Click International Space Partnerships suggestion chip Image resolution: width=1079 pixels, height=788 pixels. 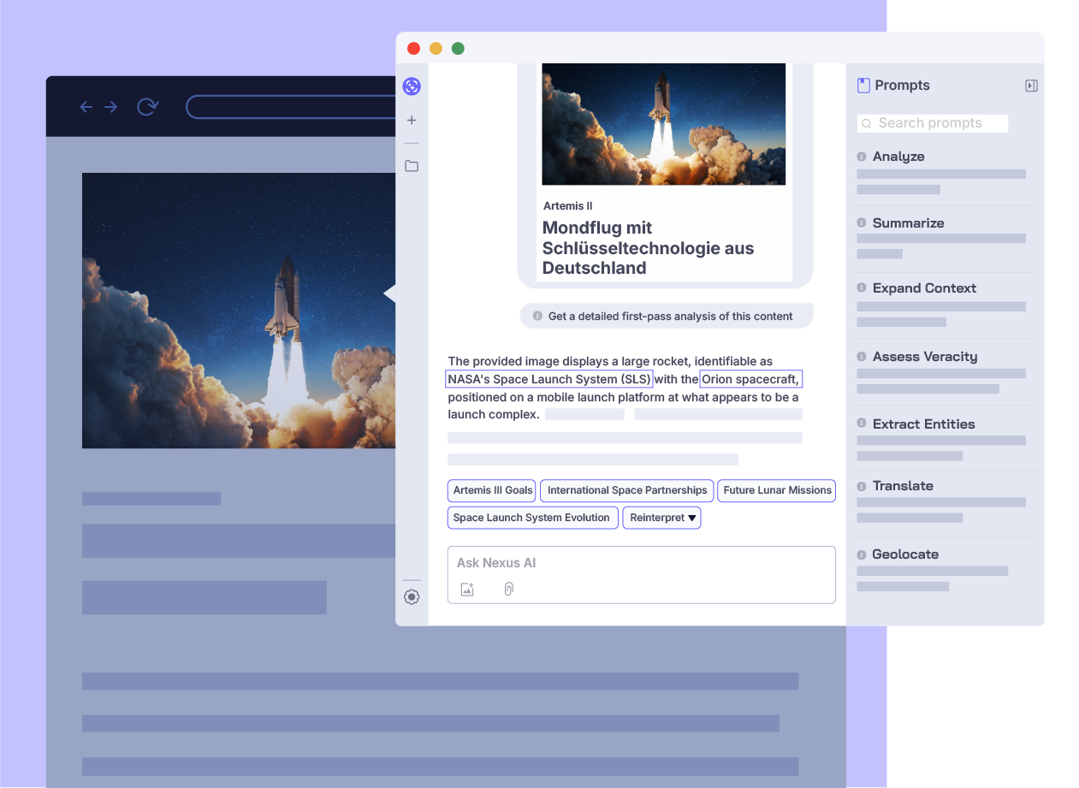tap(627, 490)
